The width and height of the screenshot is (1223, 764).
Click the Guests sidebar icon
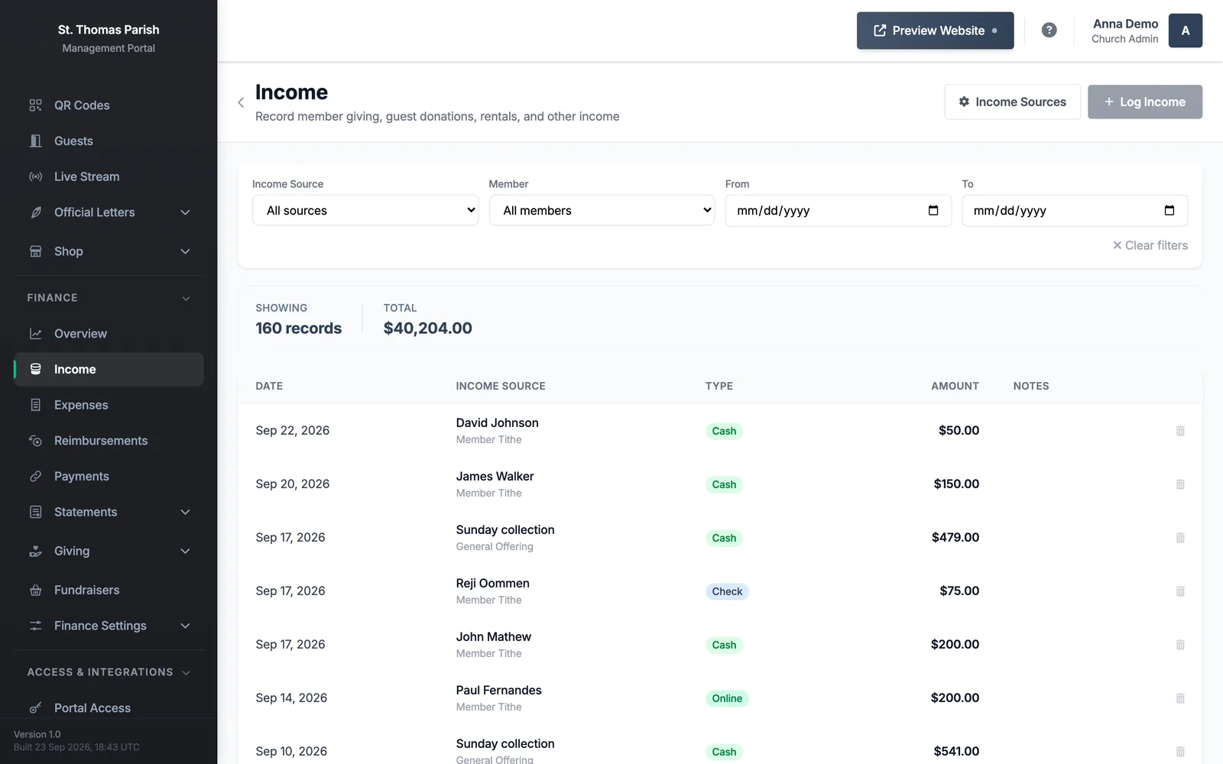tap(36, 141)
